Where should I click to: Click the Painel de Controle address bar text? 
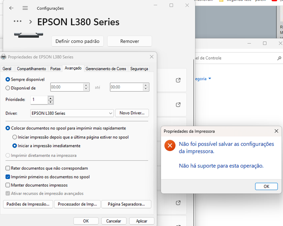[x=208, y=58]
